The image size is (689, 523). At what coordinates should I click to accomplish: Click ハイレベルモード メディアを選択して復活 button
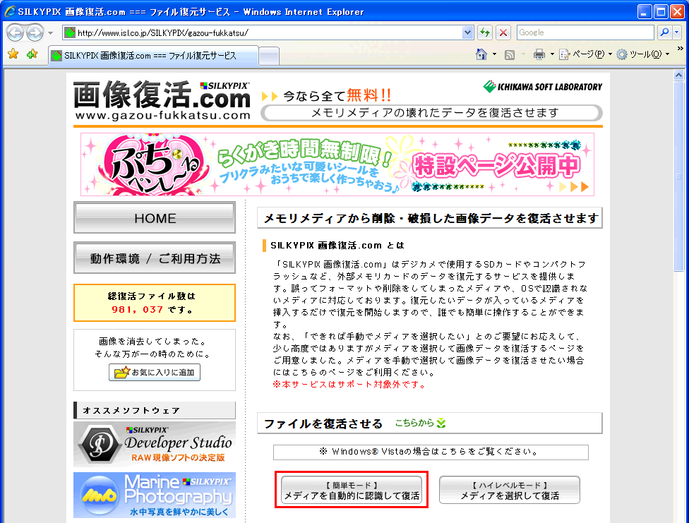click(510, 490)
